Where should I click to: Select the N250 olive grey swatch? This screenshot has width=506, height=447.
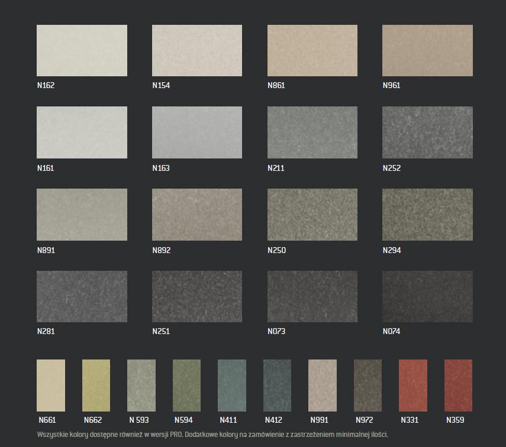[312, 215]
